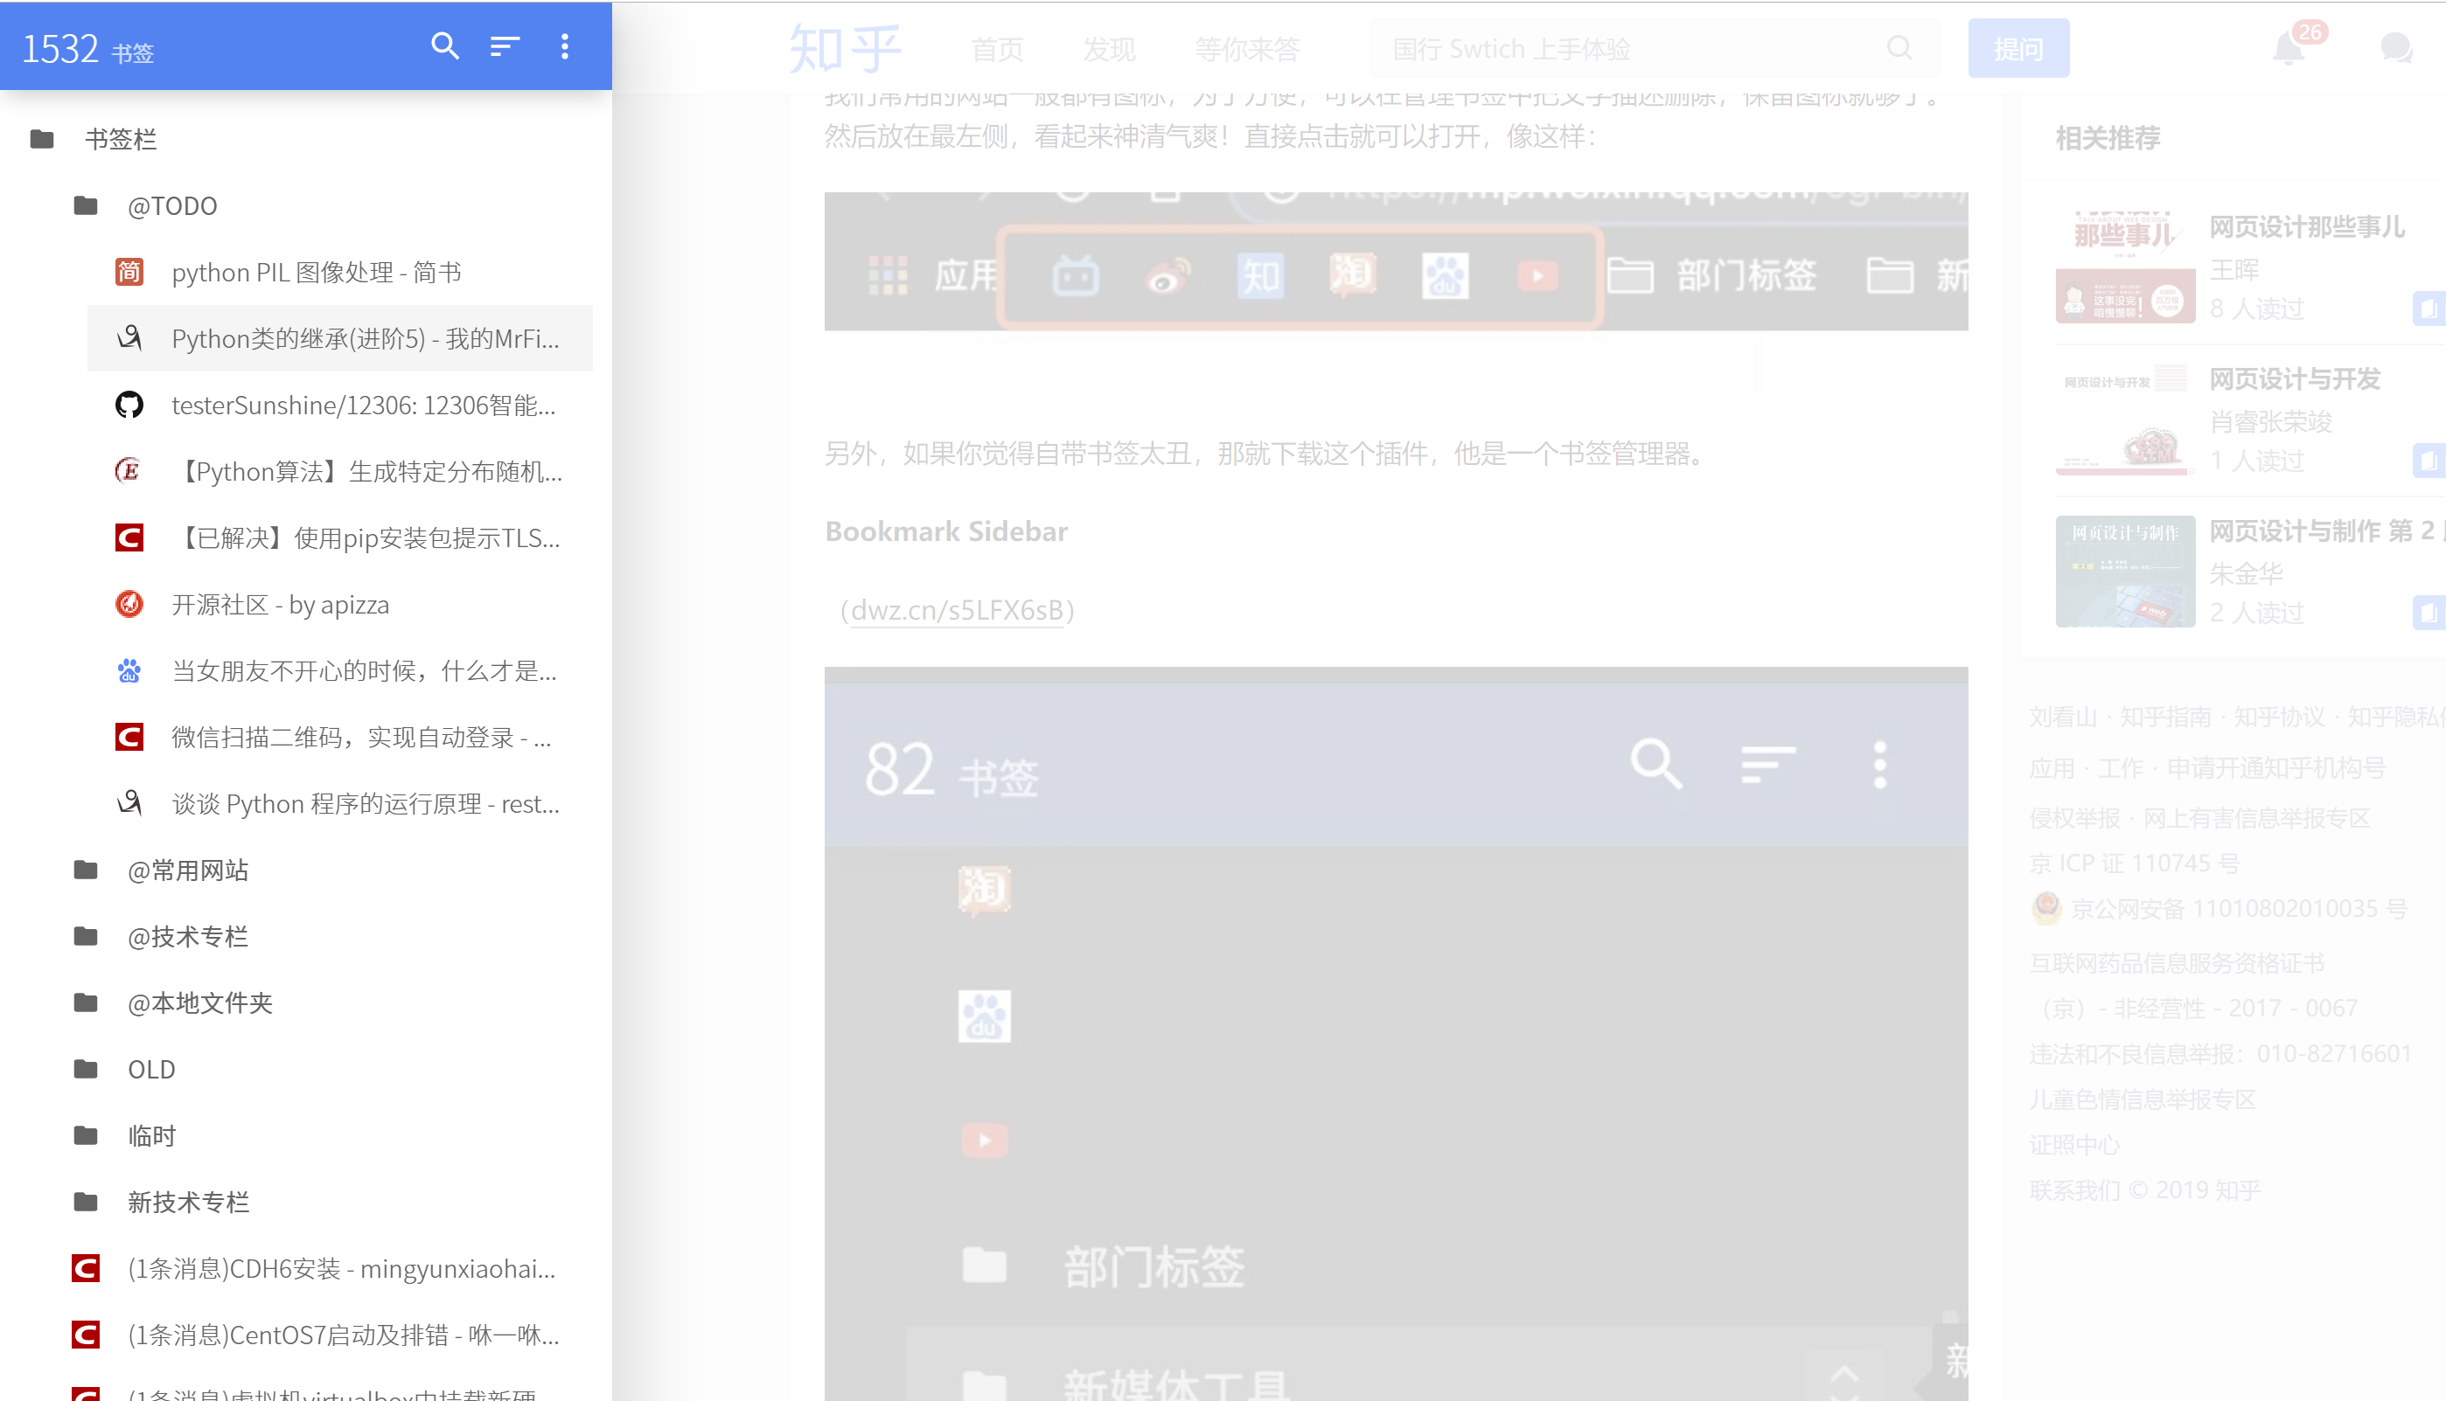Screen dimensions: 2446x1401
Task: Open the sidebar three-dot menu
Action: 565,46
